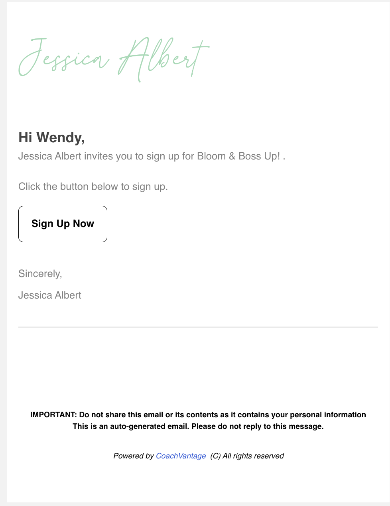Click the "Powered by" footer text
This screenshot has width=390, height=506.
coord(134,456)
